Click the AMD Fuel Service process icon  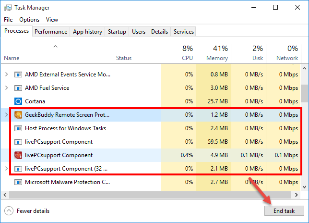pos(18,88)
